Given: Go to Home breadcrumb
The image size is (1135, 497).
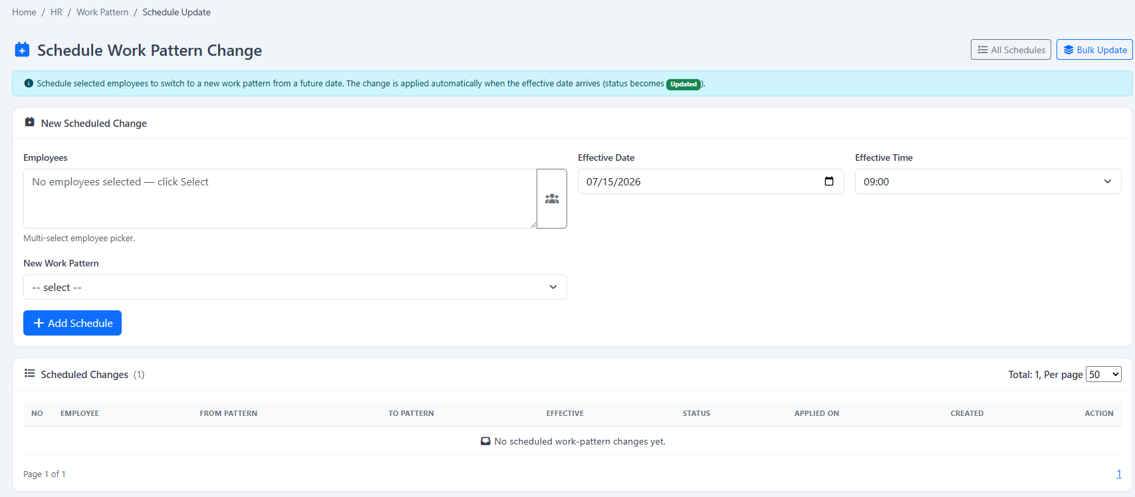Looking at the screenshot, I should pos(24,12).
